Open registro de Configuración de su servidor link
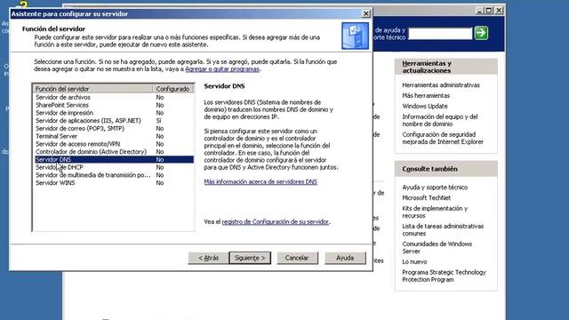 click(275, 221)
